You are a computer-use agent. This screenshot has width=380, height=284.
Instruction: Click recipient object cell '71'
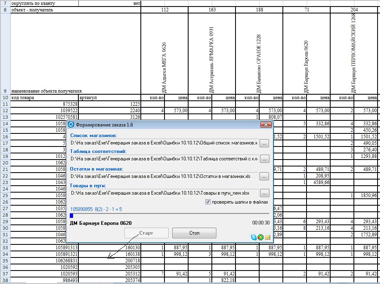pos(307,10)
